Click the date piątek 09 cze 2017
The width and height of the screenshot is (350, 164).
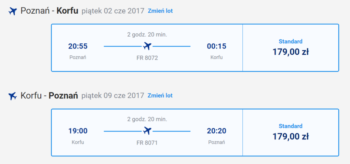pyautogui.click(x=113, y=96)
